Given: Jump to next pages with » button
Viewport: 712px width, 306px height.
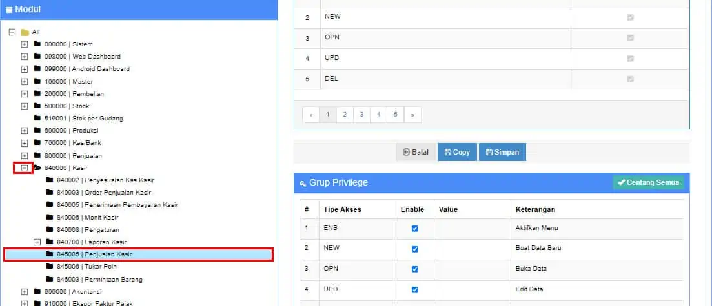Looking at the screenshot, I should [412, 115].
